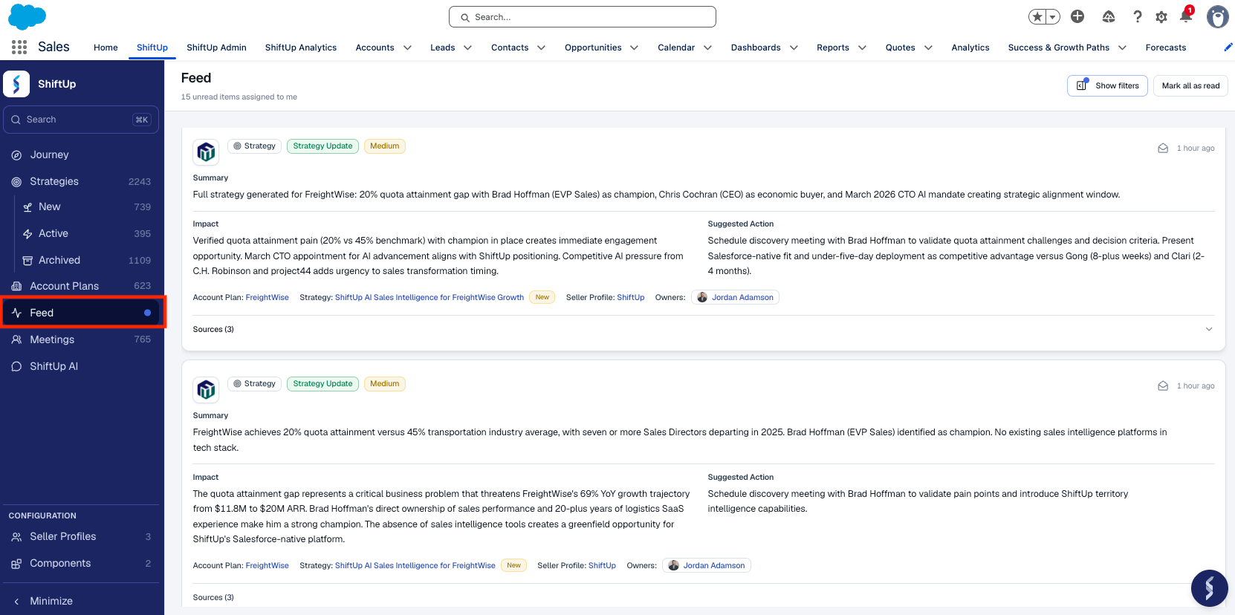The height and width of the screenshot is (615, 1235).
Task: Click the global Search field
Action: [583, 17]
